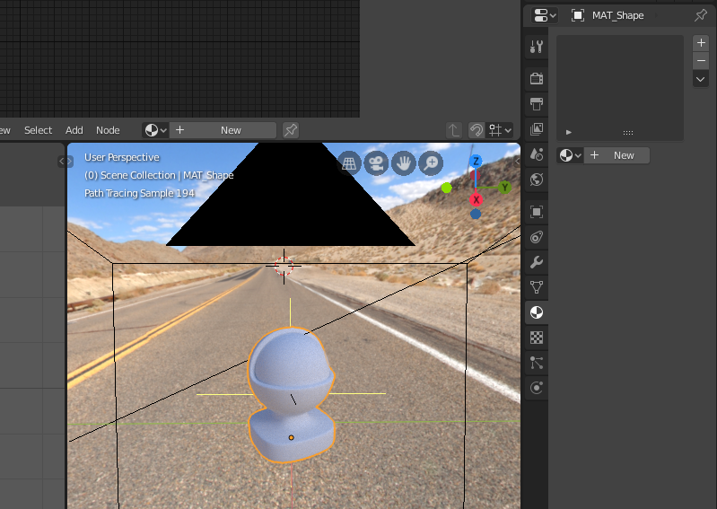This screenshot has height=509, width=717.
Task: Open the Add menu
Action: tap(74, 130)
